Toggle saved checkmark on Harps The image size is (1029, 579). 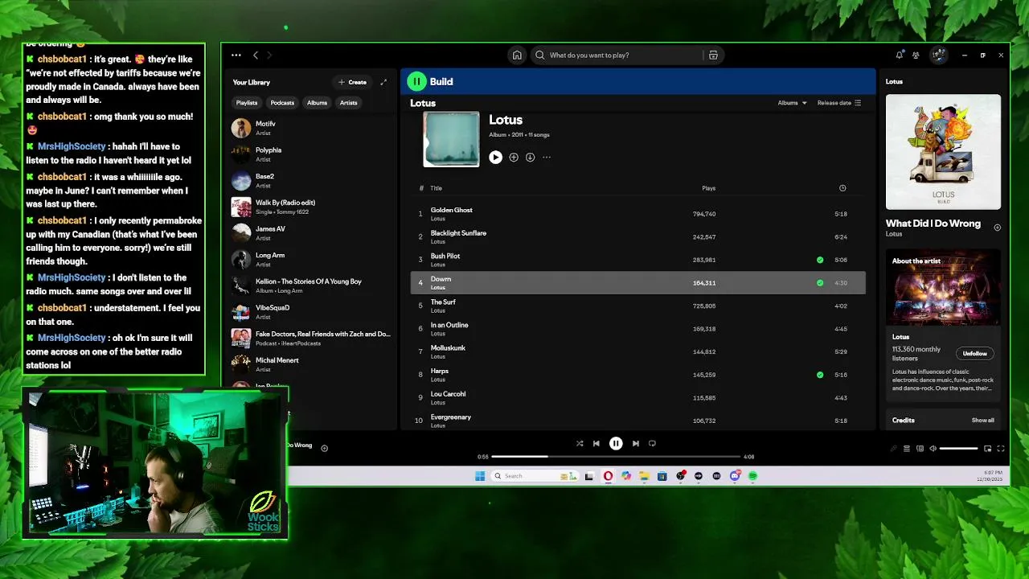click(820, 375)
